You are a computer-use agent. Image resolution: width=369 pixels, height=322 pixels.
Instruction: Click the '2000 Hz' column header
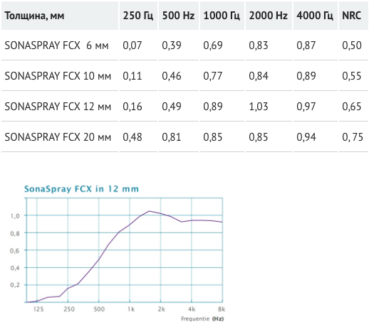269,16
